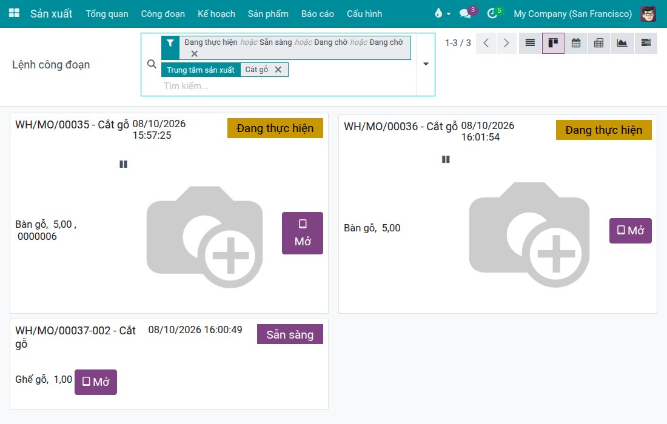Click the Ghế gỗ, 1,00 text

coord(44,379)
